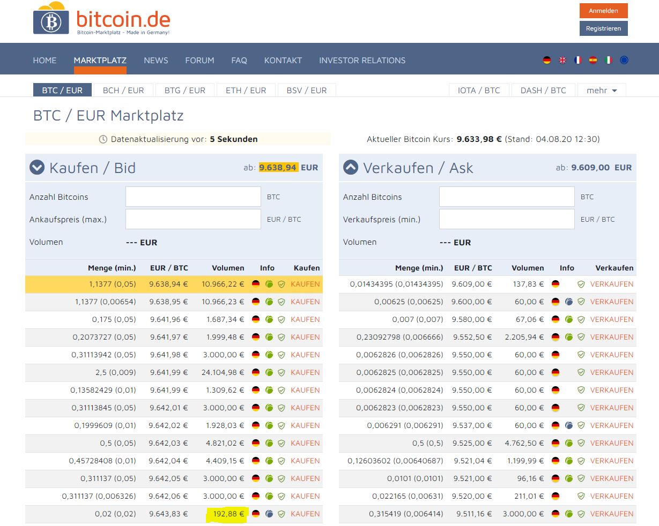Click German flag in 9.642,03 € bid row
Screen dimensions: 659x526
click(256, 443)
